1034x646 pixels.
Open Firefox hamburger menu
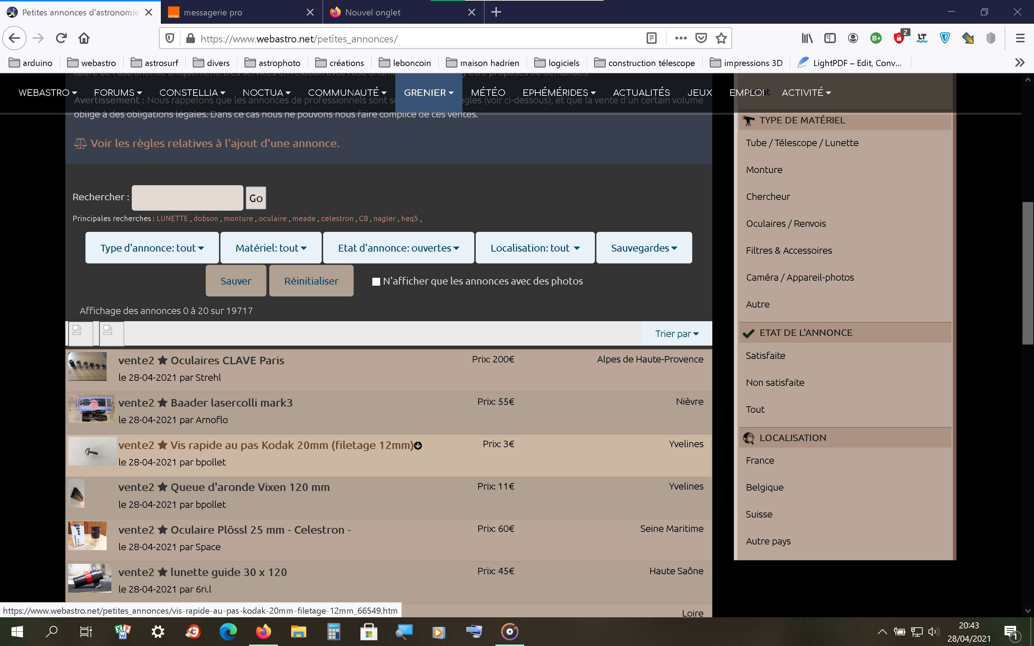click(x=1020, y=38)
